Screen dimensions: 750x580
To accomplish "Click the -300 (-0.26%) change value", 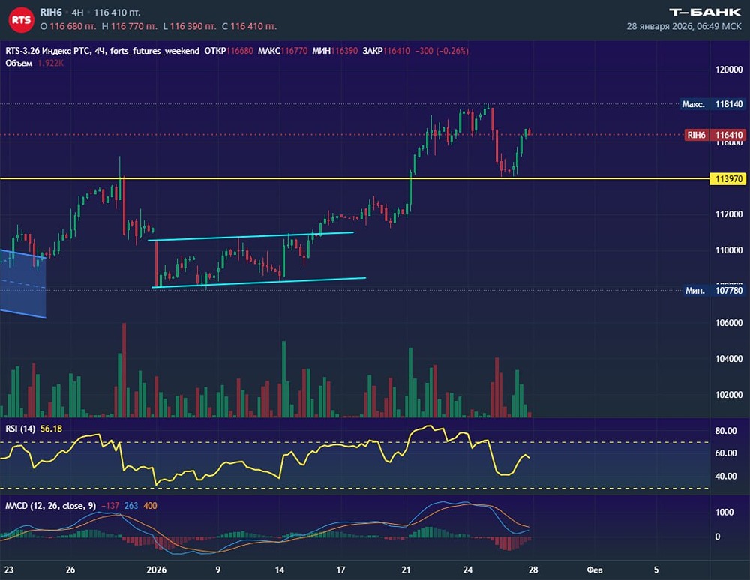I will [442, 51].
